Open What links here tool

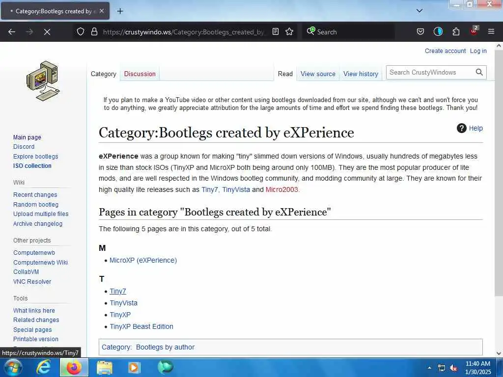coord(34,310)
